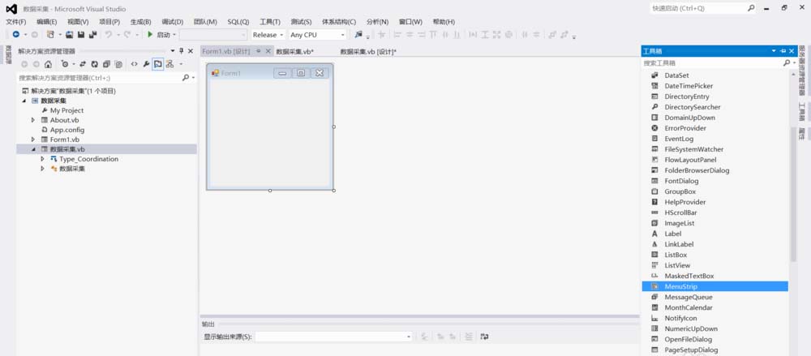Screen dimensions: 811x356
Task: Click the Undo toolbar icon
Action: point(109,35)
